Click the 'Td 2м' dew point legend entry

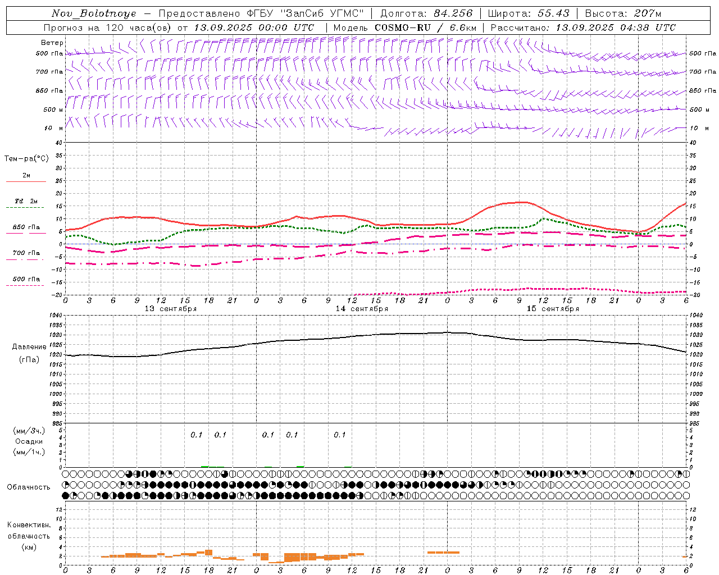point(26,201)
